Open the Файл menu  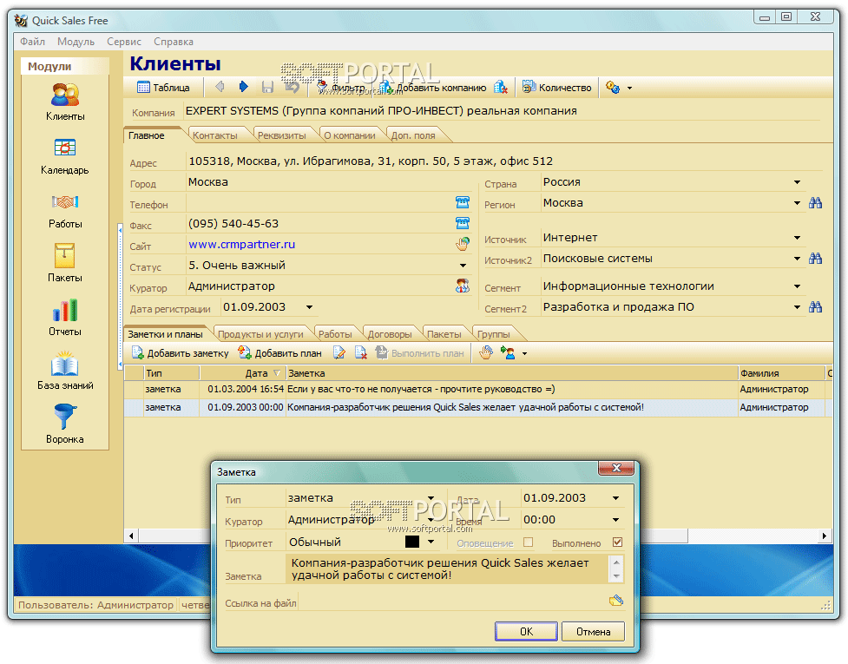pos(32,42)
